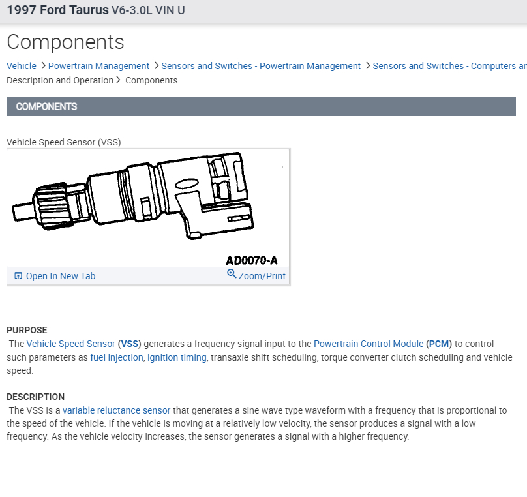Open Sensors and Switches - Computers breadcrumb
This screenshot has height=497, width=527.
(449, 66)
